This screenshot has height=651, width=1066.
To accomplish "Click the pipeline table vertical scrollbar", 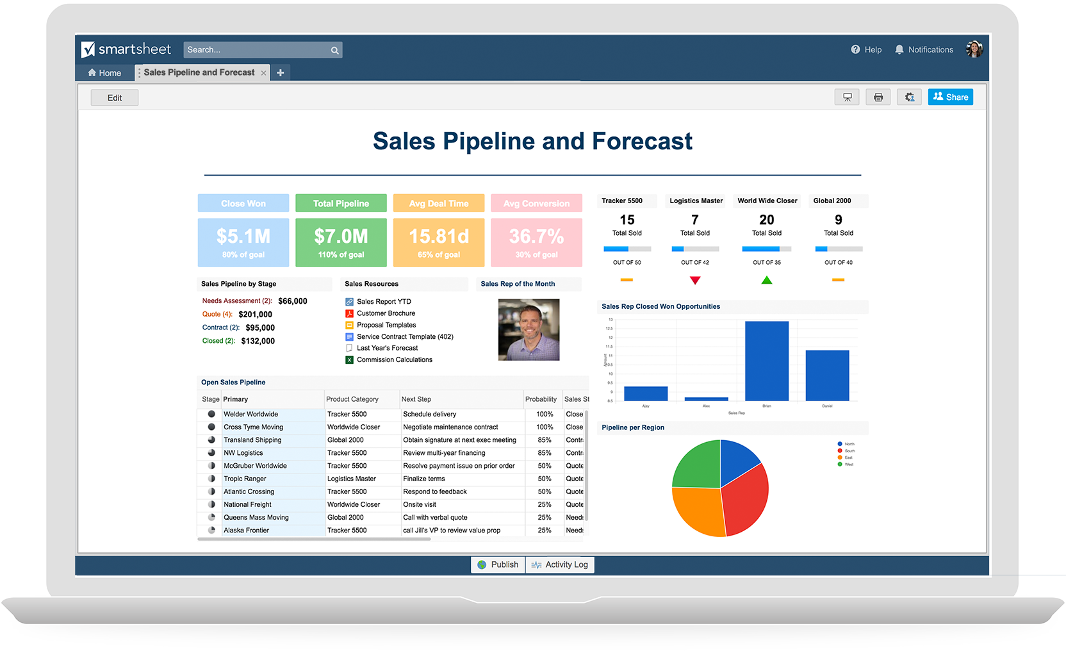I will pos(587,466).
